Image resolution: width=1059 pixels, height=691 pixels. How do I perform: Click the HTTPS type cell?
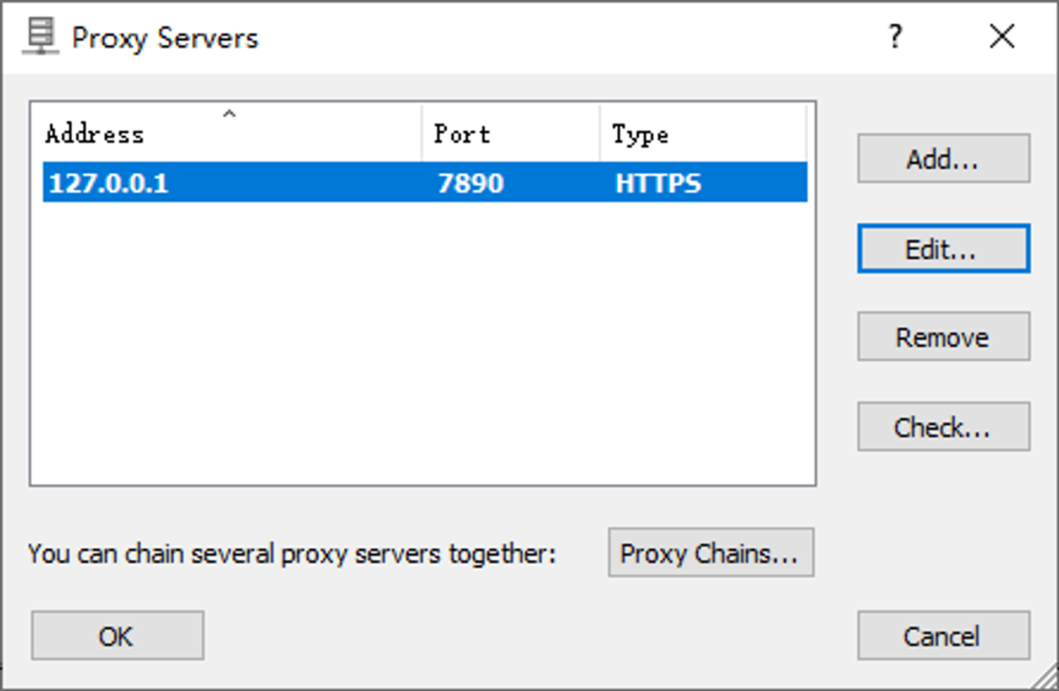point(658,183)
